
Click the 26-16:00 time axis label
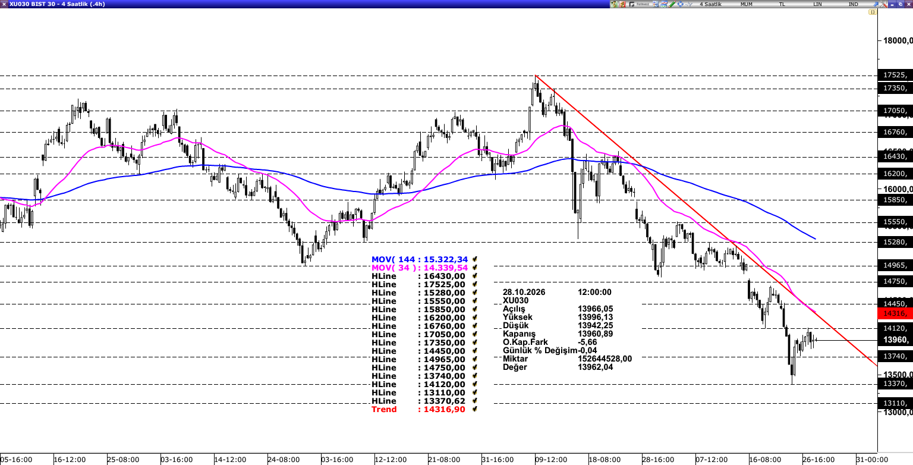pyautogui.click(x=818, y=460)
